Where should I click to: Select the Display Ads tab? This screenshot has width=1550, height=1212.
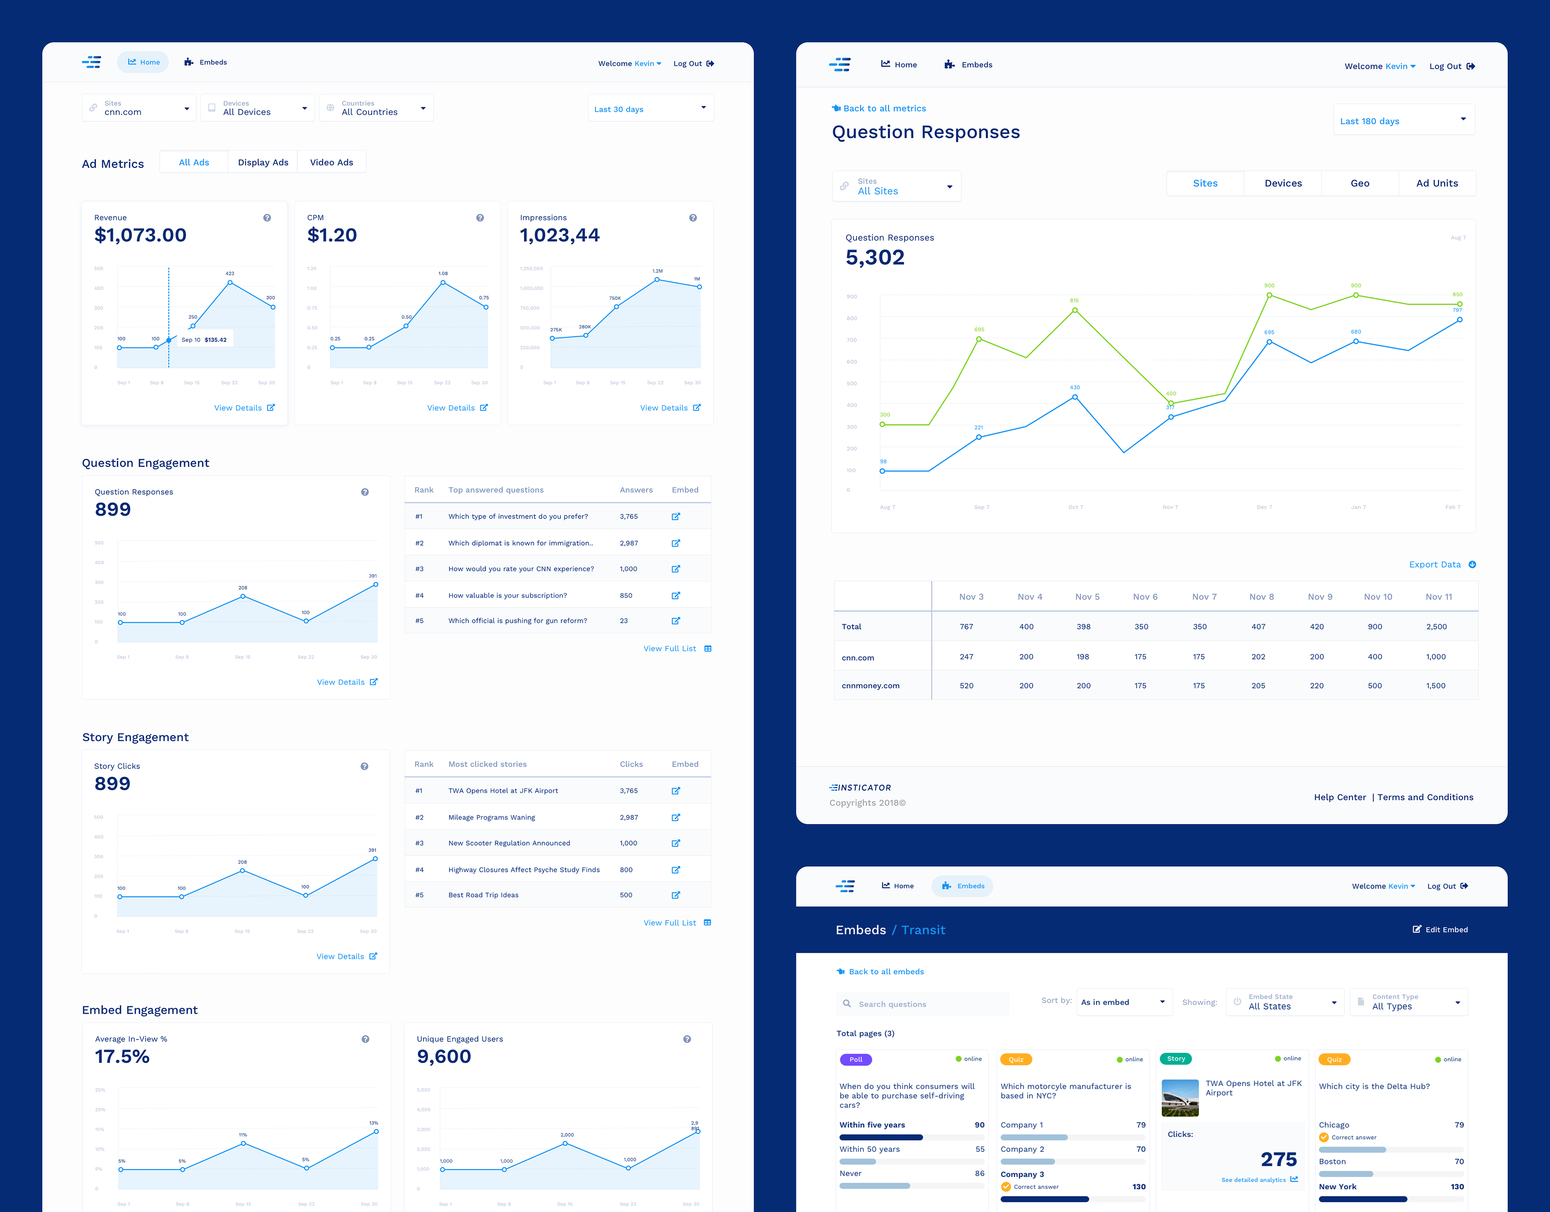click(x=263, y=162)
